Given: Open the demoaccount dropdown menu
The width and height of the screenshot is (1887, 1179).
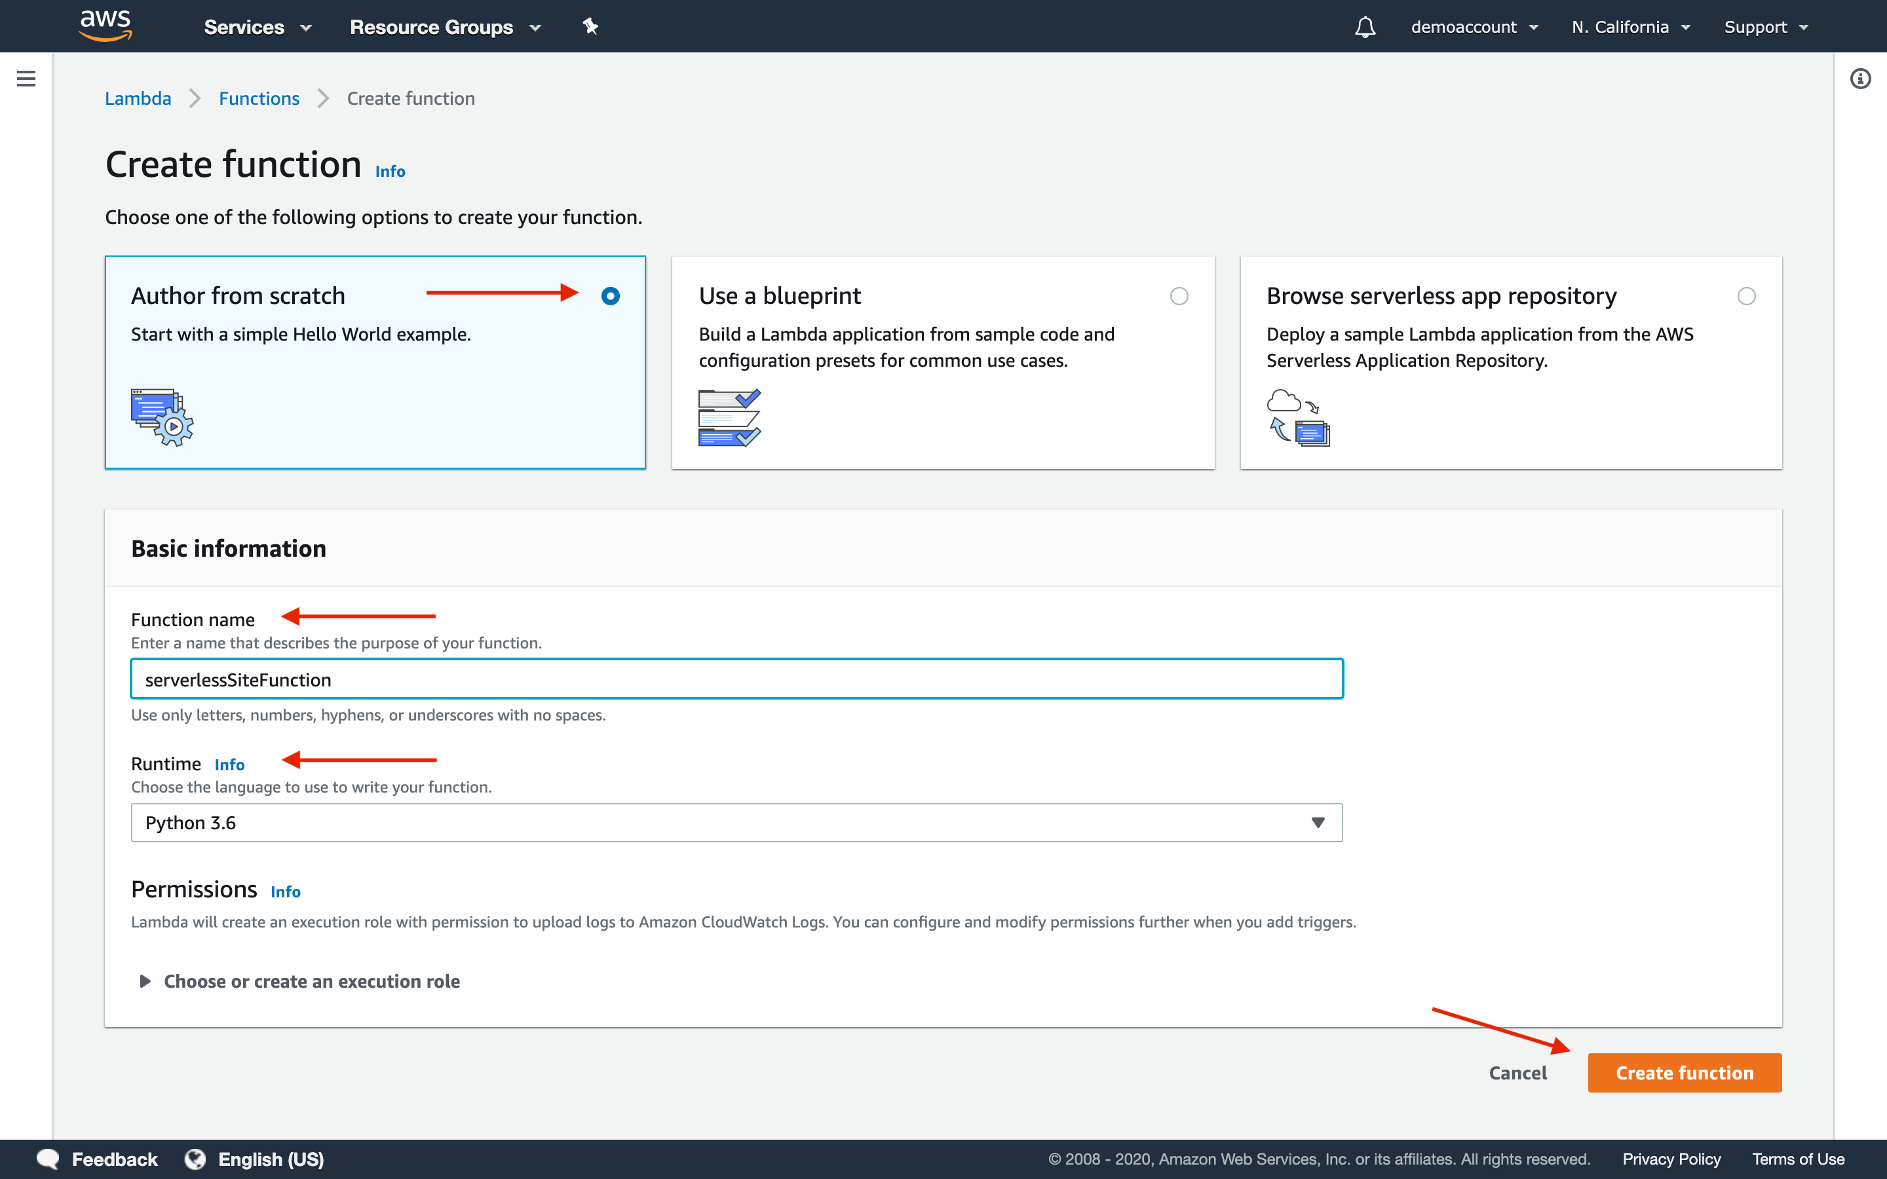Looking at the screenshot, I should (1466, 26).
